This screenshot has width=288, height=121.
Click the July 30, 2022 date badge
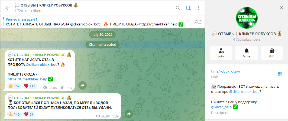[x=102, y=35]
